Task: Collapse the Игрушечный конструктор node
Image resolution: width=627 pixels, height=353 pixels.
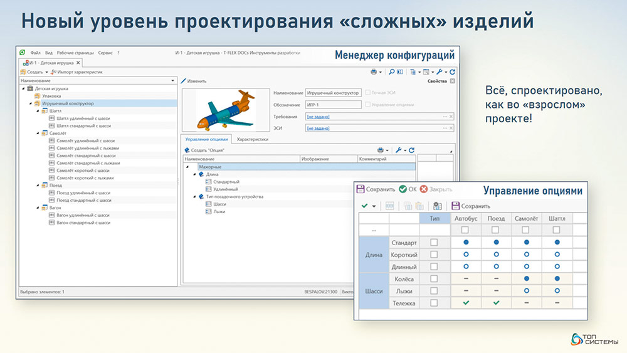Action: (x=31, y=103)
